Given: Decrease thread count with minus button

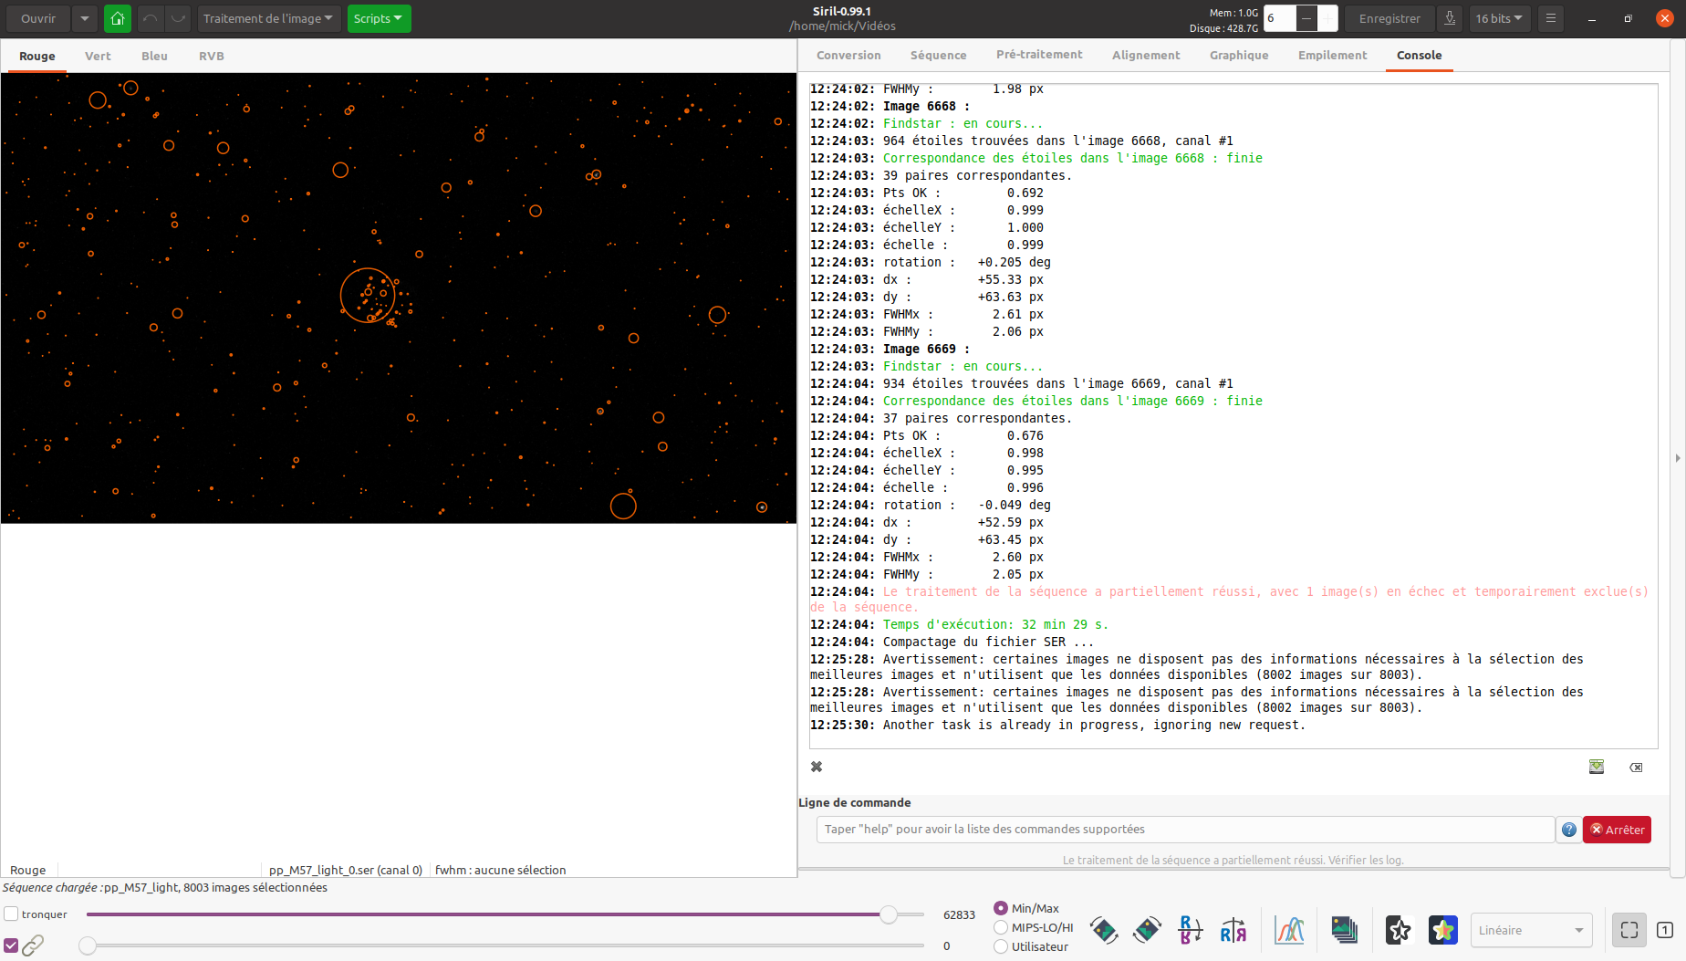Looking at the screenshot, I should (x=1306, y=18).
